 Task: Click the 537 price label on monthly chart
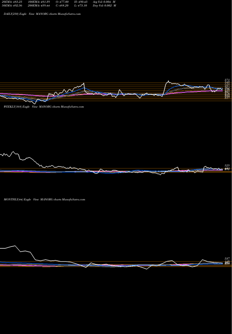227,258
